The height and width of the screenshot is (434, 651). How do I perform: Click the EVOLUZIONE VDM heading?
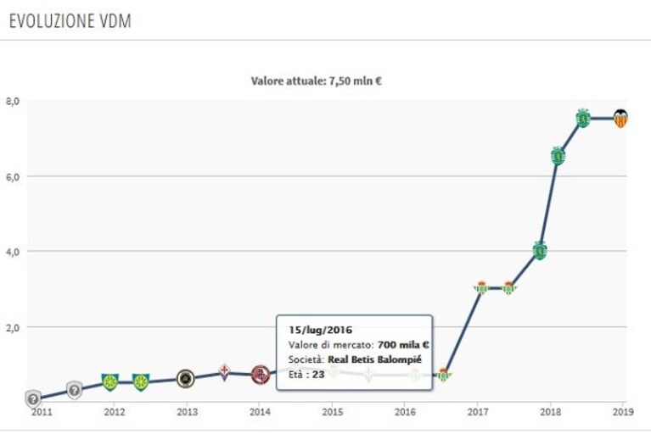70,20
